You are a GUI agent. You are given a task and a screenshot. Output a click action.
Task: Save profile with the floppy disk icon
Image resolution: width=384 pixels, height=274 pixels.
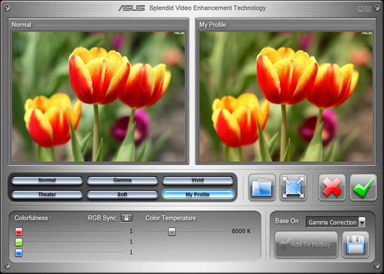(x=355, y=245)
